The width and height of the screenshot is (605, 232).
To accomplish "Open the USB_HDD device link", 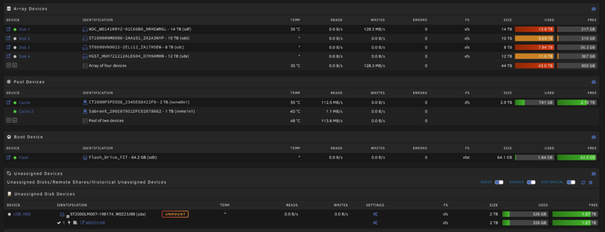I will click(x=22, y=214).
